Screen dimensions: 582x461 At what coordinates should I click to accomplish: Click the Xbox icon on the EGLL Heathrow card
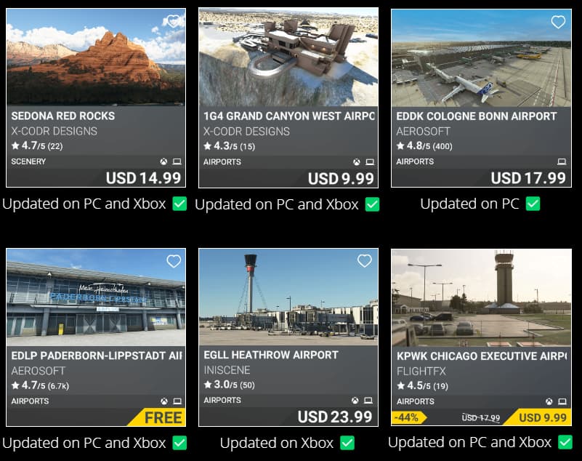(x=355, y=401)
